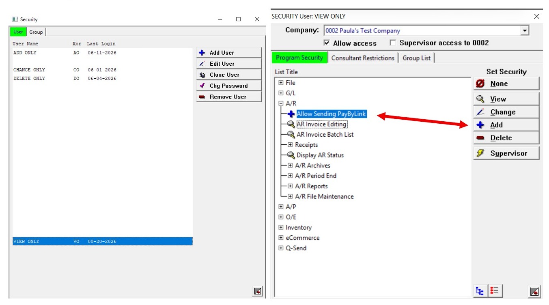The image size is (549, 305).
Task: Expand the A/R Period End node
Action: pyautogui.click(x=290, y=176)
